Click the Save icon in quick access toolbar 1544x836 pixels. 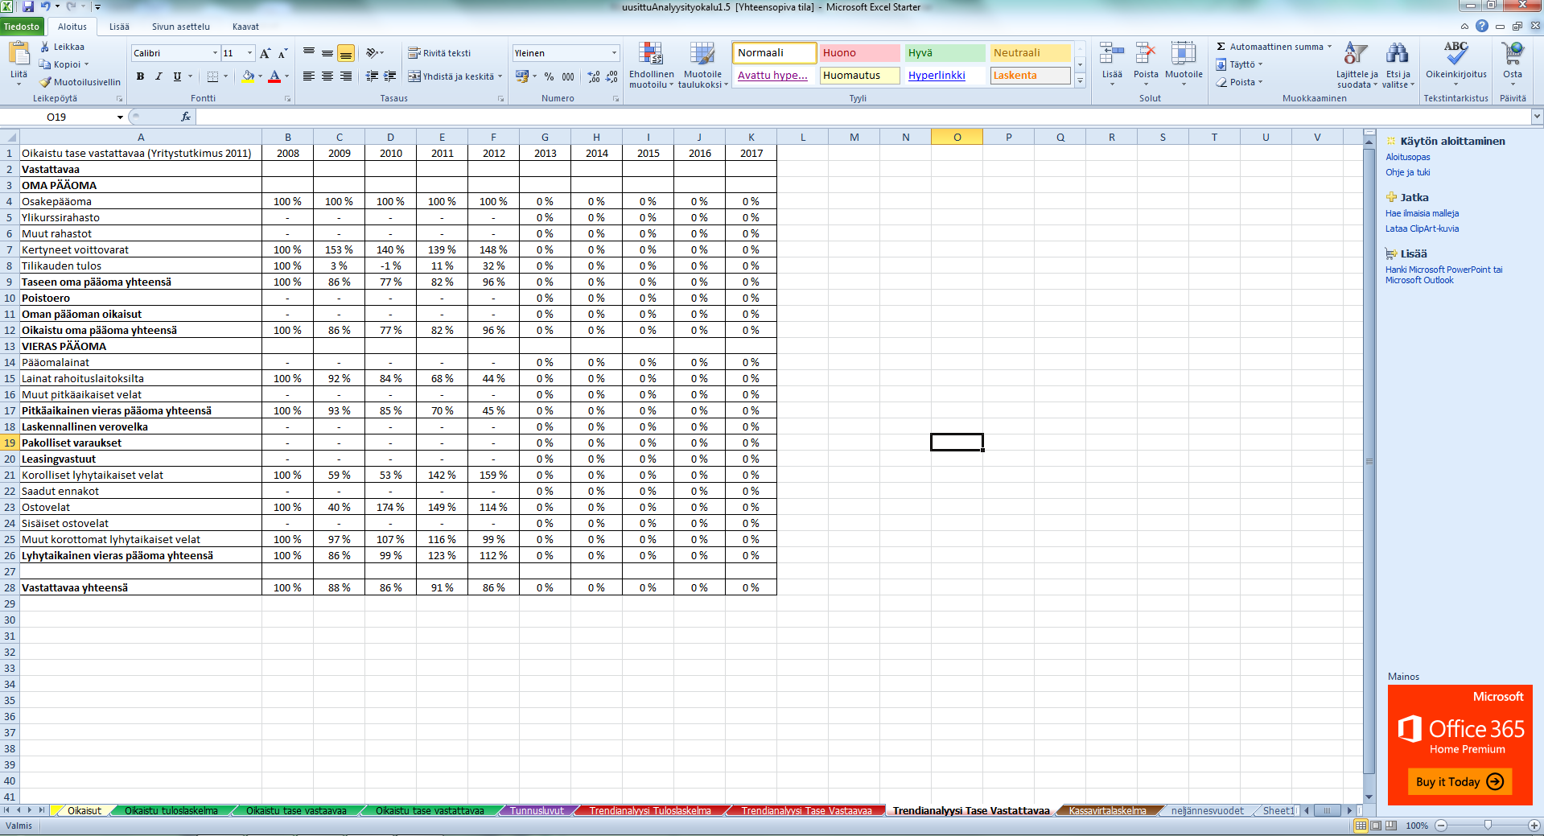coord(28,6)
